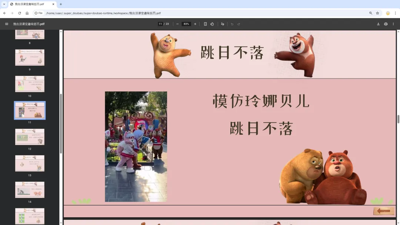Click the fit to page icon

(205, 24)
